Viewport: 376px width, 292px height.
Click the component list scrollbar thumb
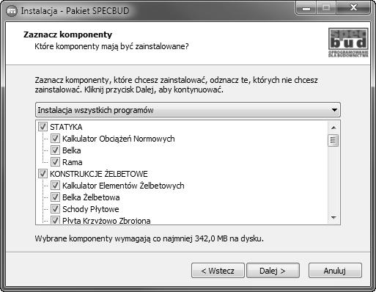[333, 140]
